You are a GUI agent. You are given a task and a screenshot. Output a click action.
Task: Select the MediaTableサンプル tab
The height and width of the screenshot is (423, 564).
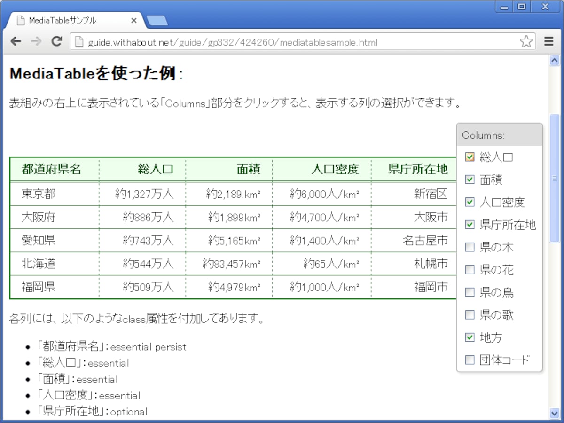(x=76, y=21)
